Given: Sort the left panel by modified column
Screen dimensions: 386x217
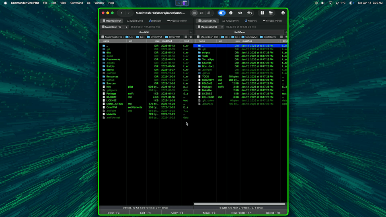Looking at the screenshot, I should click(x=171, y=41).
